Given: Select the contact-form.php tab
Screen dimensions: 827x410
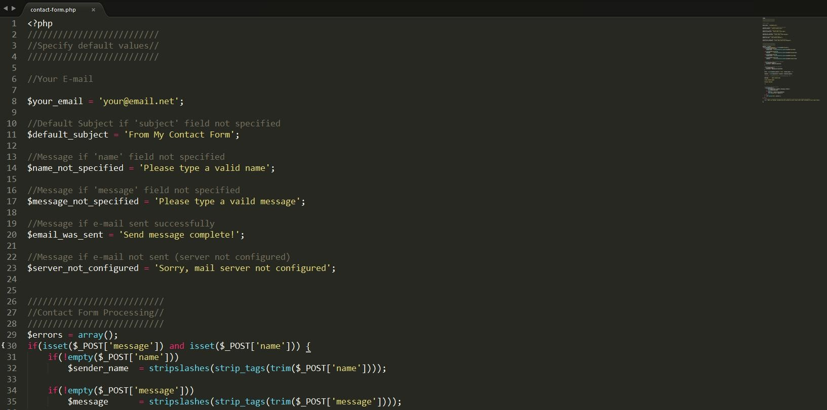Looking at the screenshot, I should [53, 10].
